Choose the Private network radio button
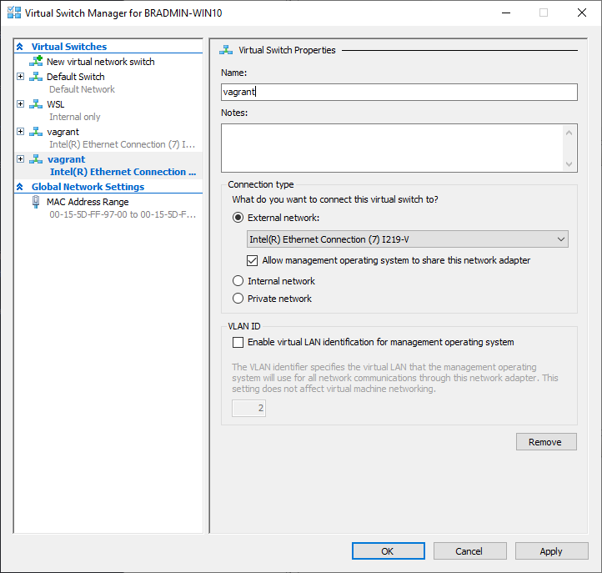This screenshot has width=602, height=573. coord(238,299)
